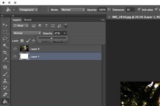This screenshot has height=106, width=160.
Task: Choose the Eyedropper tool
Action: [5, 60]
